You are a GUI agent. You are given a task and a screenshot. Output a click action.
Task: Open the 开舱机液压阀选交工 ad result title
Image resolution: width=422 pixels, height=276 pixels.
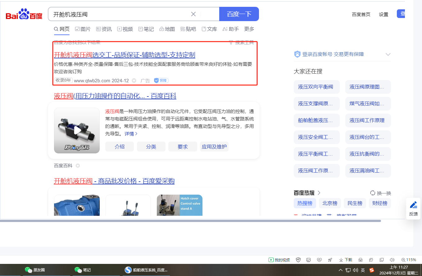[125, 55]
